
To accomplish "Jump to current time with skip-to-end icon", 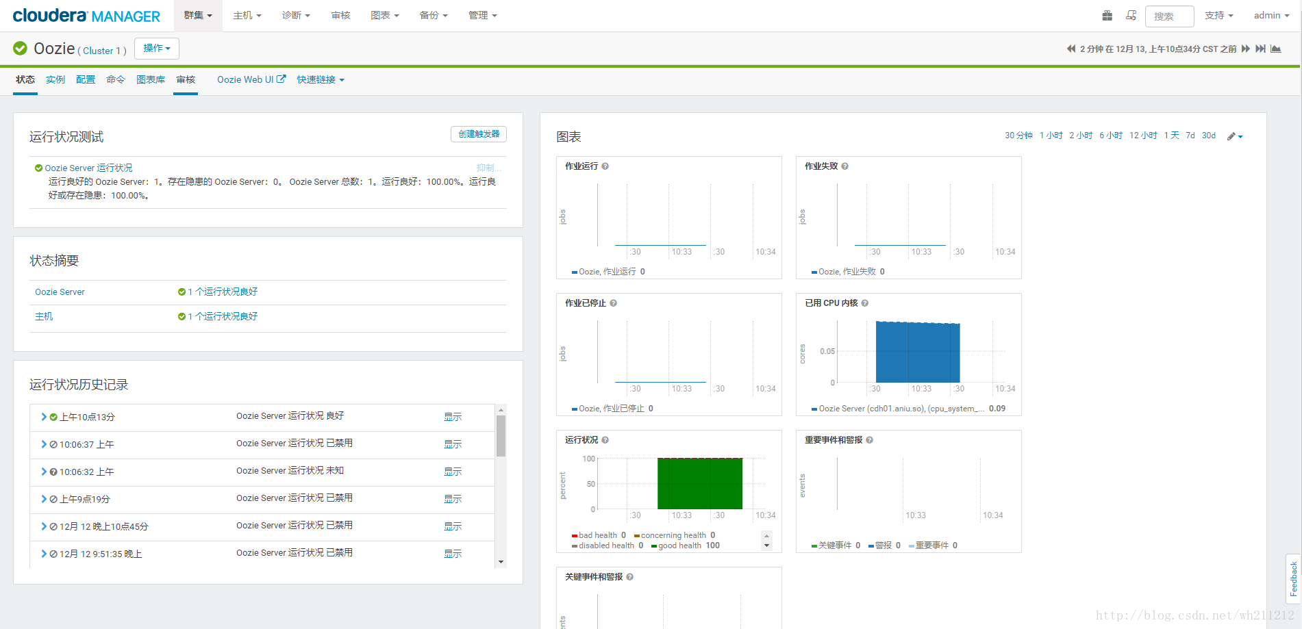I will (x=1260, y=49).
